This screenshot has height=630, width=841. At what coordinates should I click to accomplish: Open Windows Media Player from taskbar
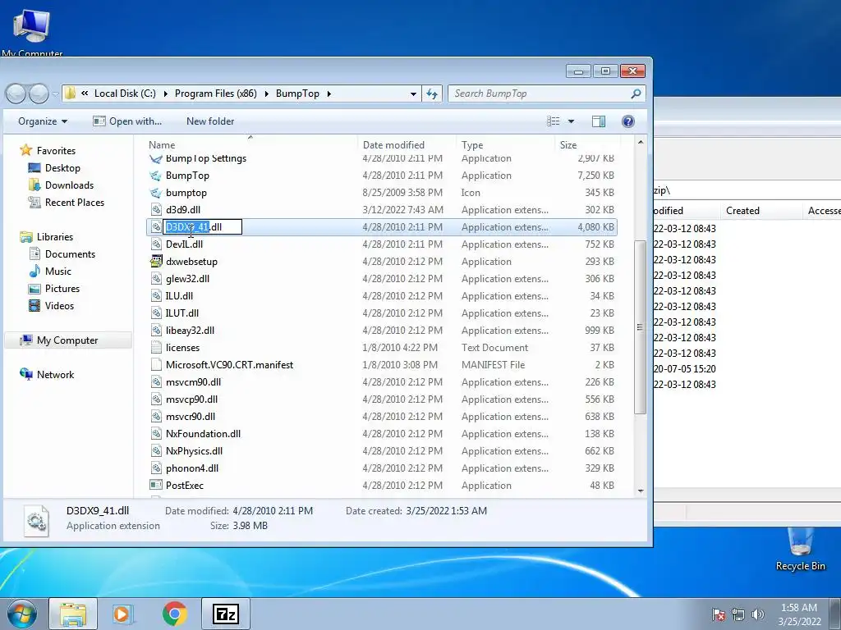(x=122, y=614)
